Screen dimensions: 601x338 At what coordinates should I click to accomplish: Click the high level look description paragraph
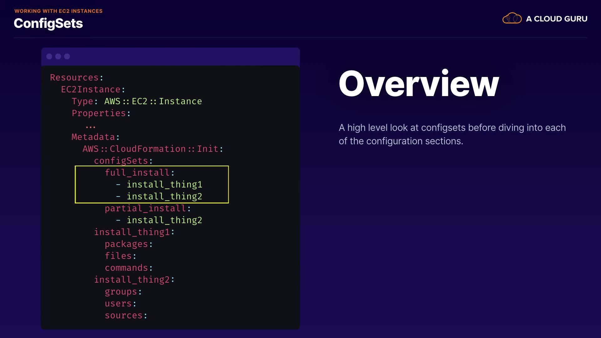pyautogui.click(x=452, y=134)
